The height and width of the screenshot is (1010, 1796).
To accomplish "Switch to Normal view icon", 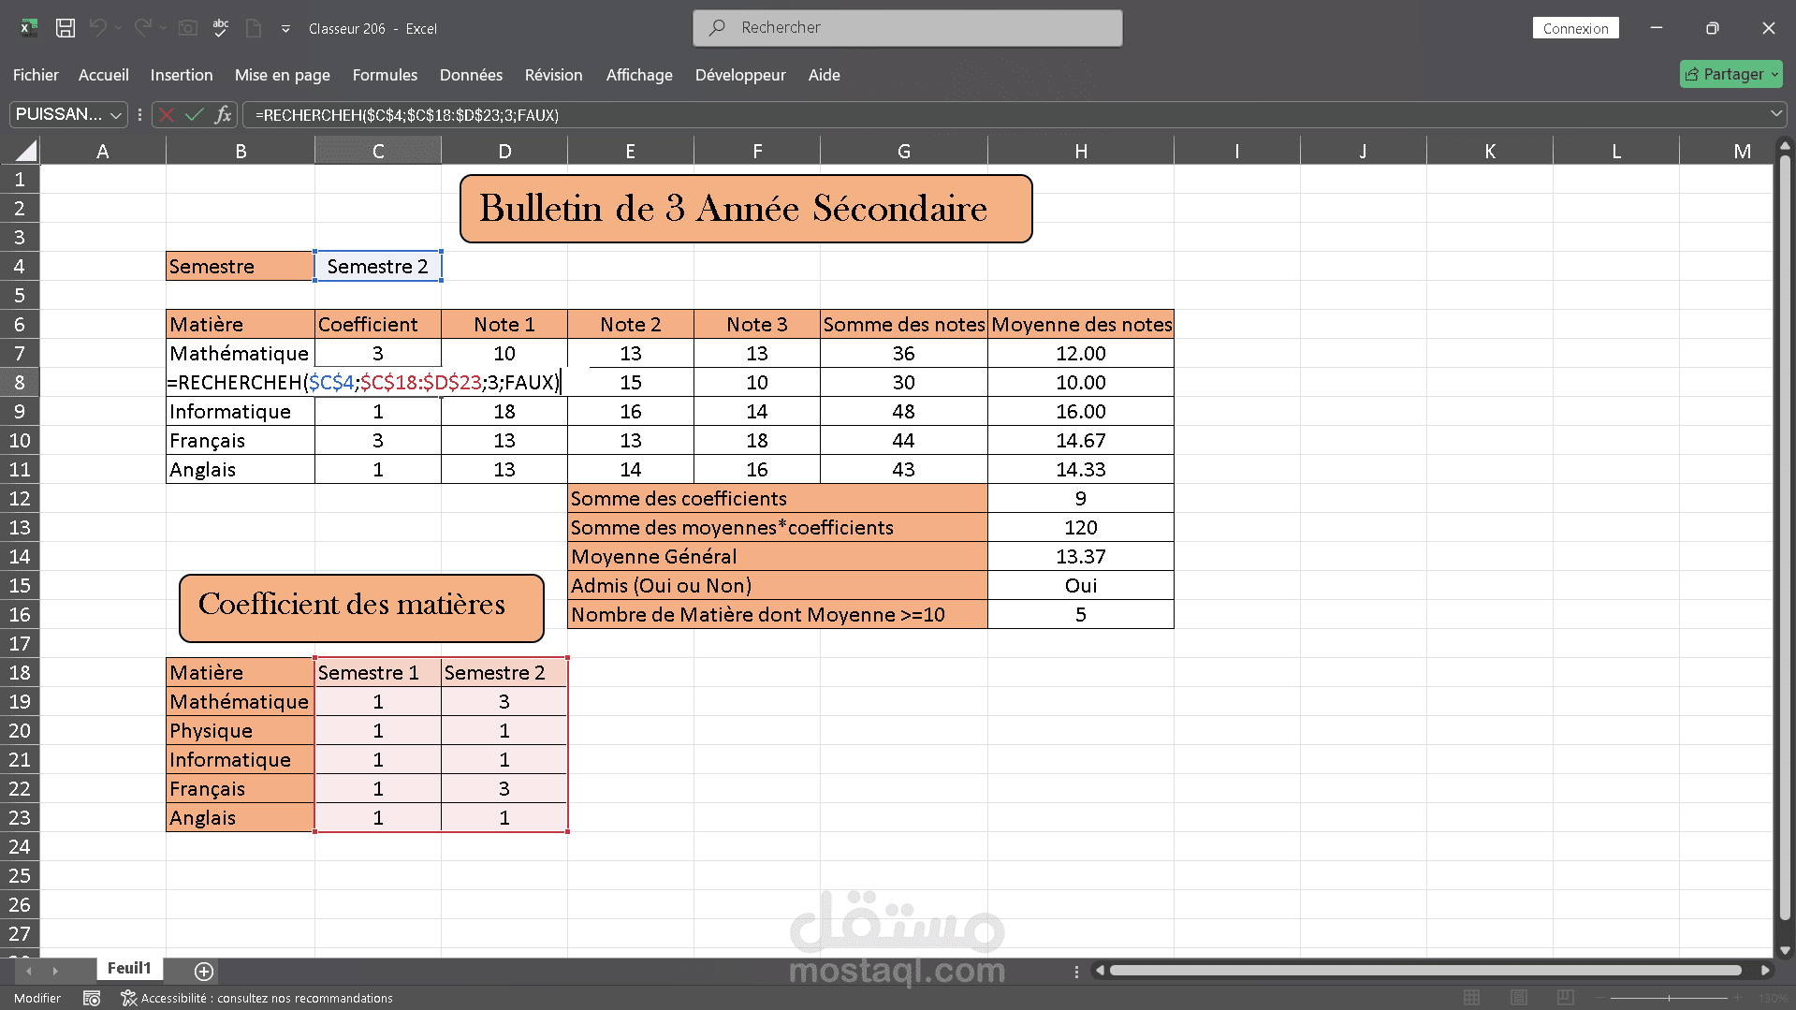I will [x=1472, y=998].
